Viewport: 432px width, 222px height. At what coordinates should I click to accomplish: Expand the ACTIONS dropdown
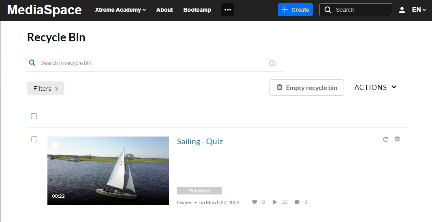click(375, 88)
